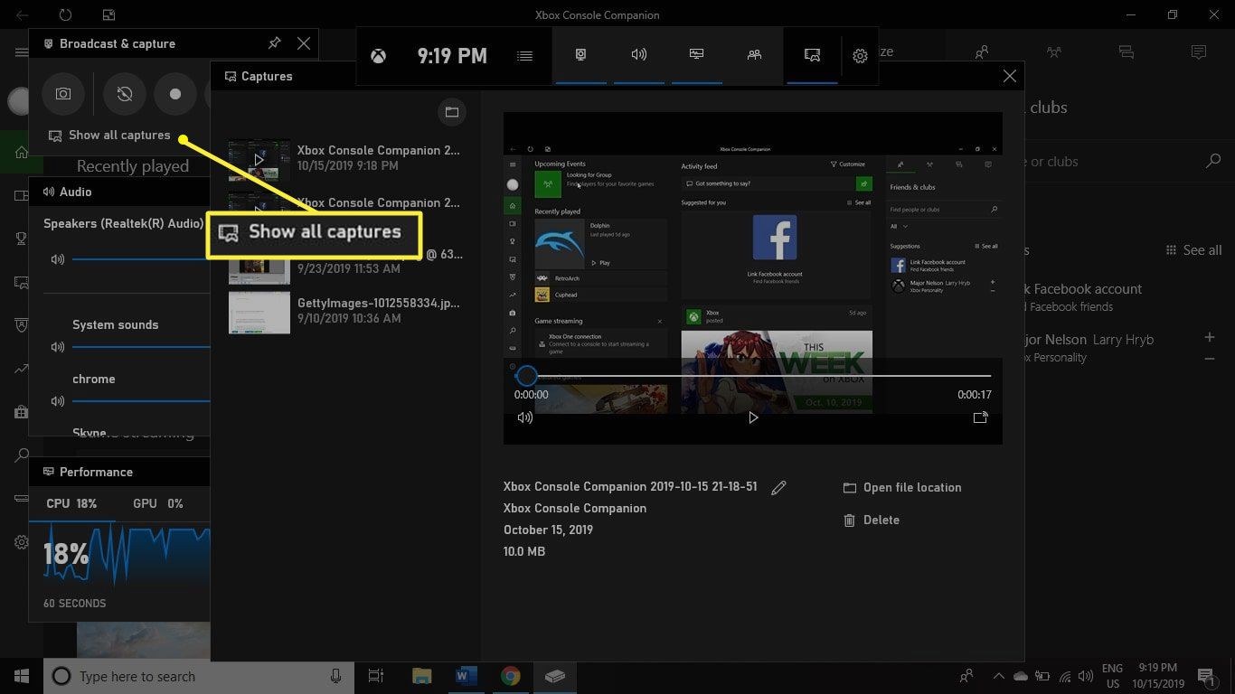Toggle the Audio widget in Game Bar
The width and height of the screenshot is (1235, 694).
click(638, 55)
